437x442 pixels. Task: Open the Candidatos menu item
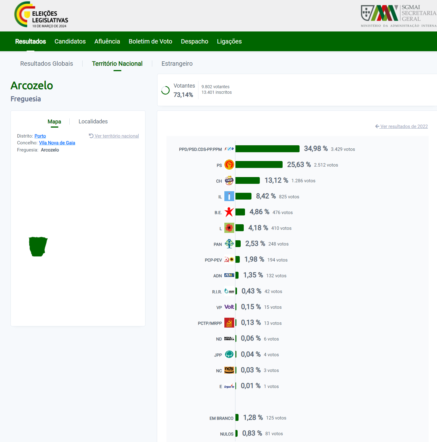coord(70,41)
